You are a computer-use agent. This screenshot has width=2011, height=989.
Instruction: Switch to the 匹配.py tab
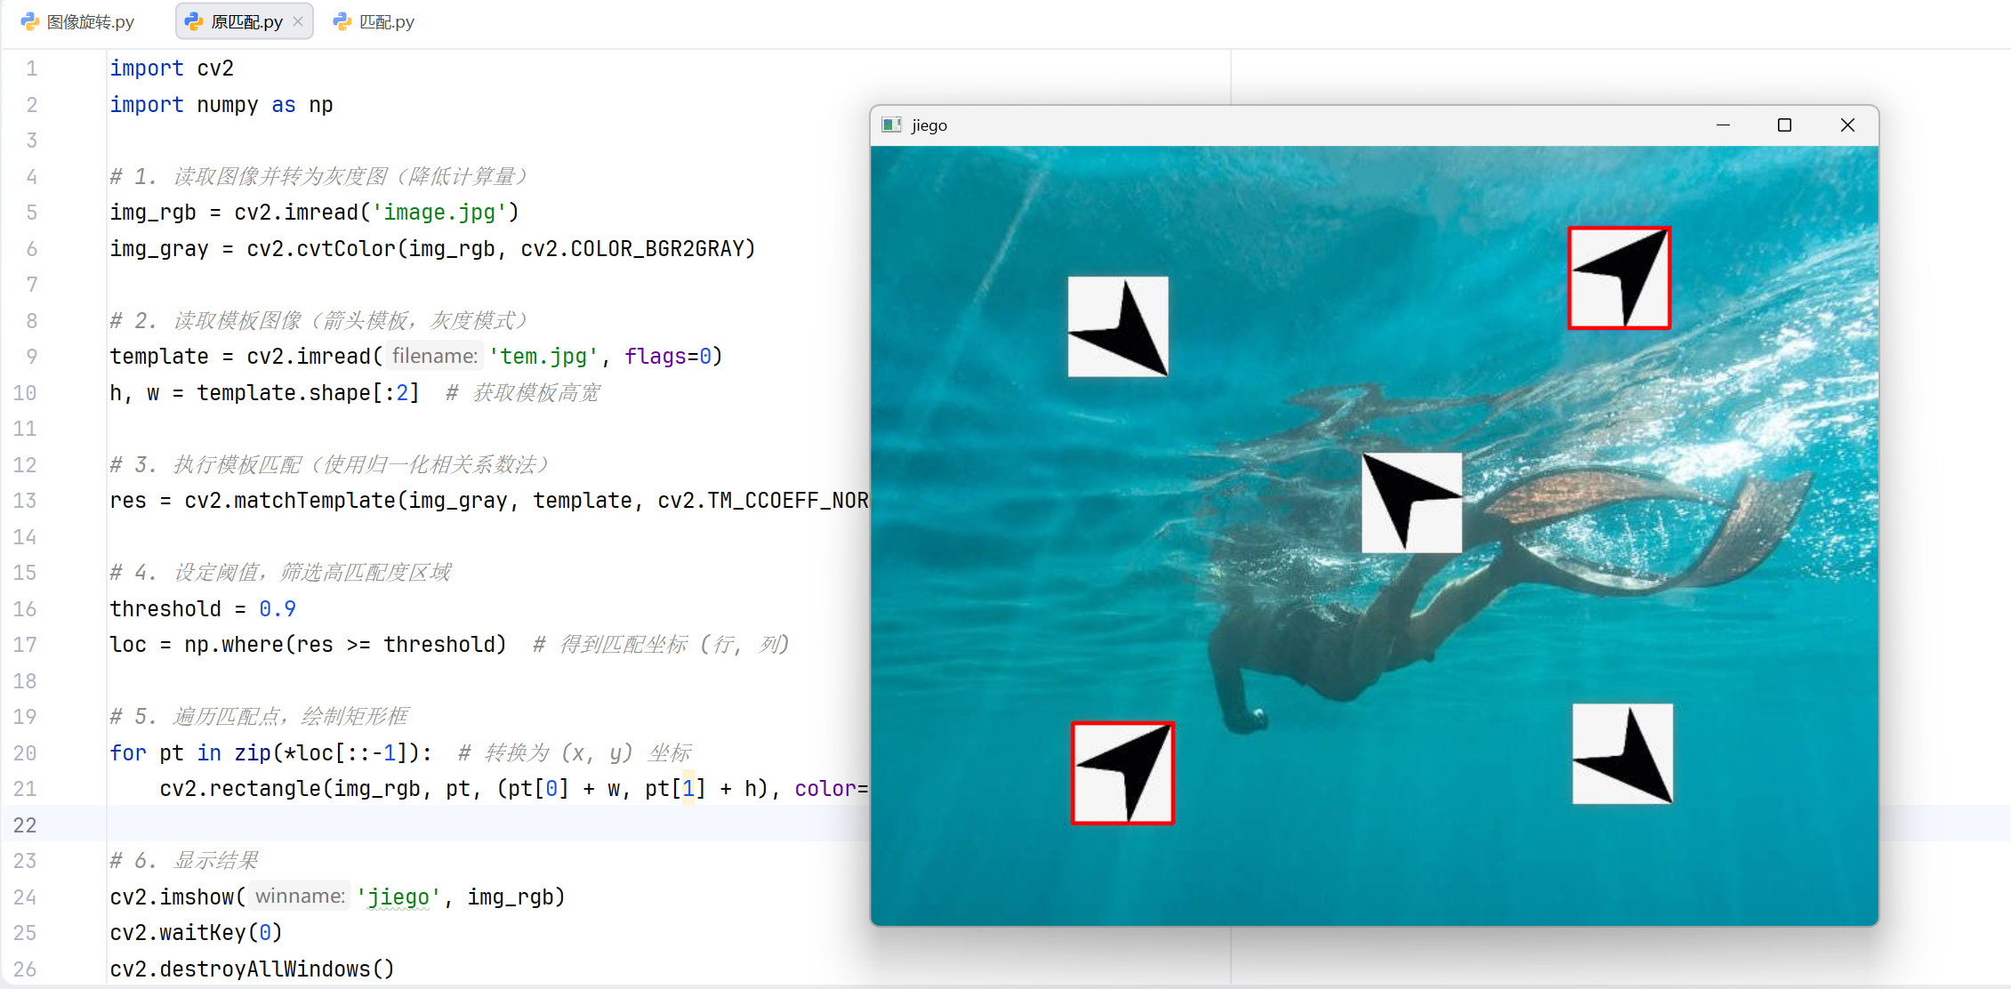(x=386, y=22)
